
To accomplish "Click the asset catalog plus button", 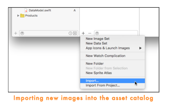I will click(x=83, y=33).
